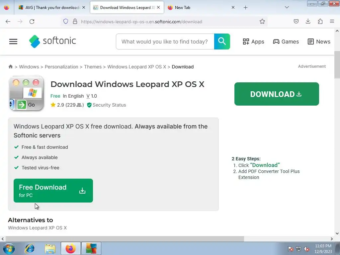The height and width of the screenshot is (255, 340).
Task: Click the V 1.0 version label
Action: pos(92,96)
